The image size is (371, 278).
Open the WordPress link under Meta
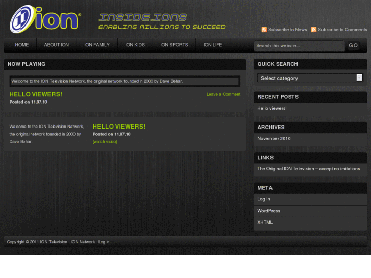click(268, 211)
